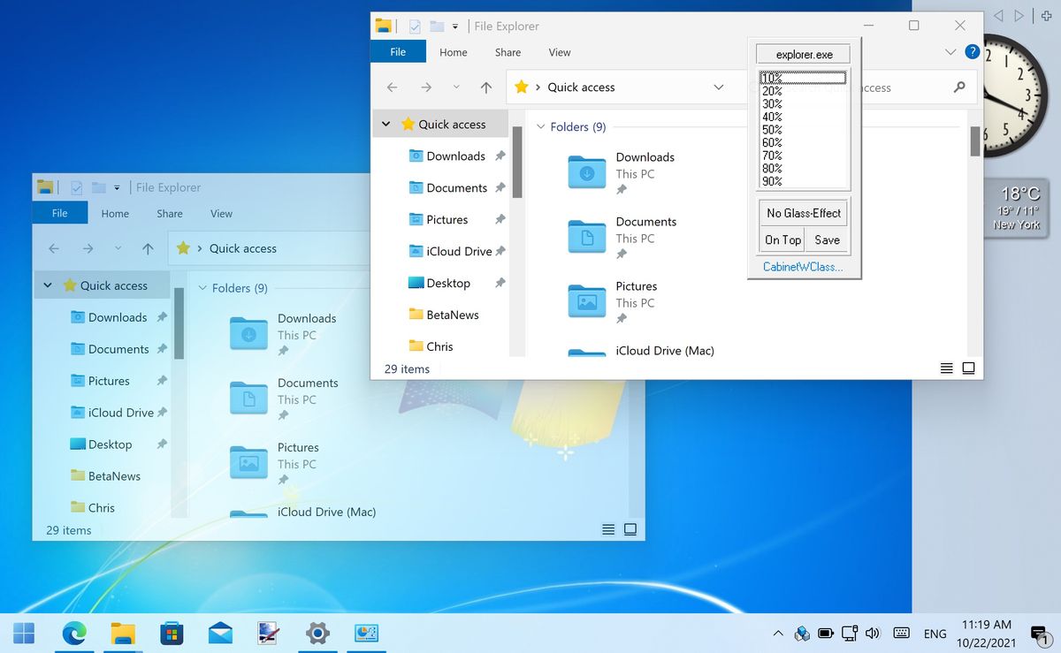Viewport: 1061px width, 653px height.
Task: Collapse Quick access in the navigation pane
Action: [x=386, y=124]
